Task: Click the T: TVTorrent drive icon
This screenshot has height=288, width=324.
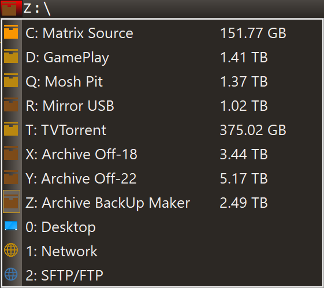Action: (11, 129)
